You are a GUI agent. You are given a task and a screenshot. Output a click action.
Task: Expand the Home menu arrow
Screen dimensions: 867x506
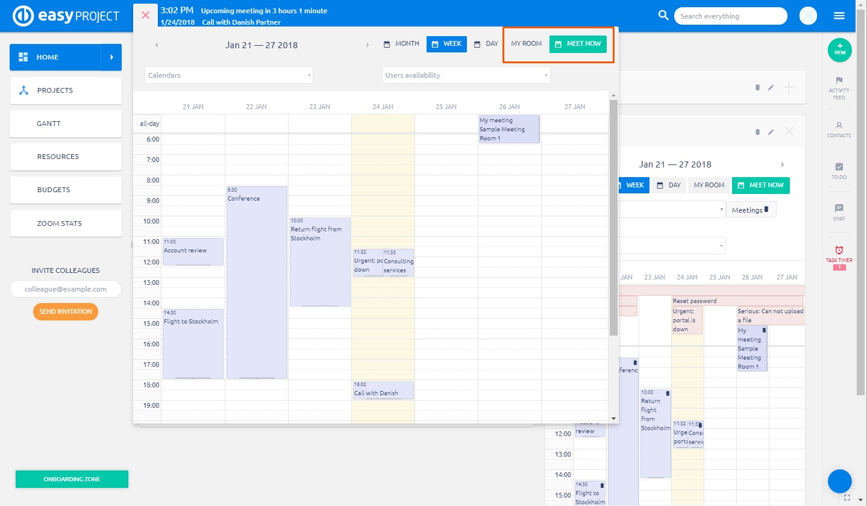[111, 57]
